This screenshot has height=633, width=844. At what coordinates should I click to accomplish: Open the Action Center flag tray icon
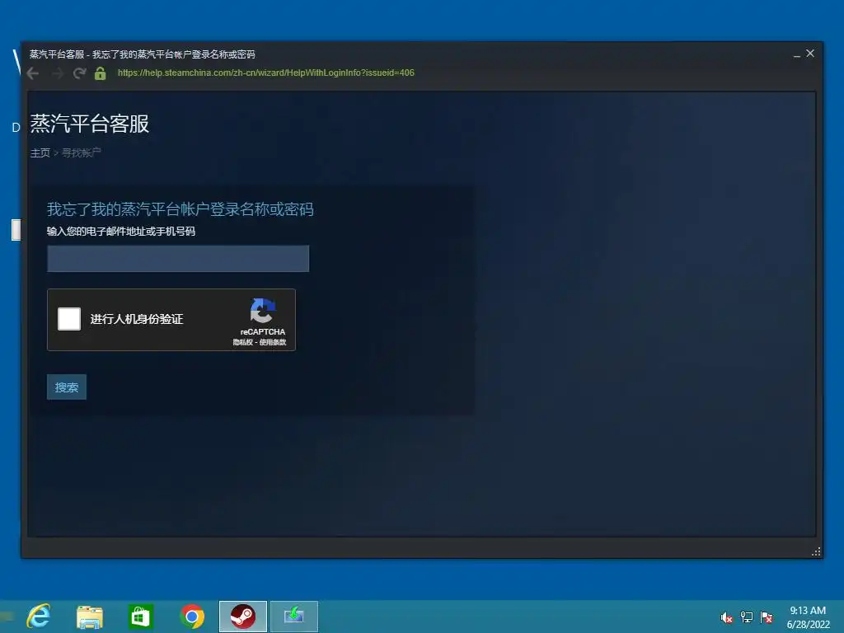click(x=767, y=617)
